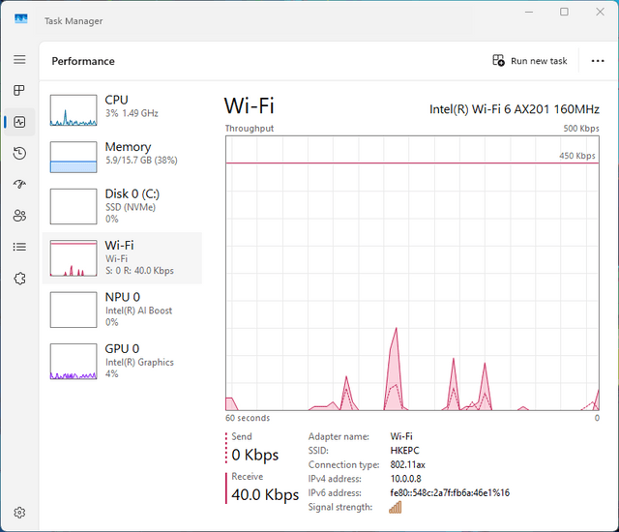Maximize the Task Manager window
This screenshot has width=619, height=532.
[564, 12]
